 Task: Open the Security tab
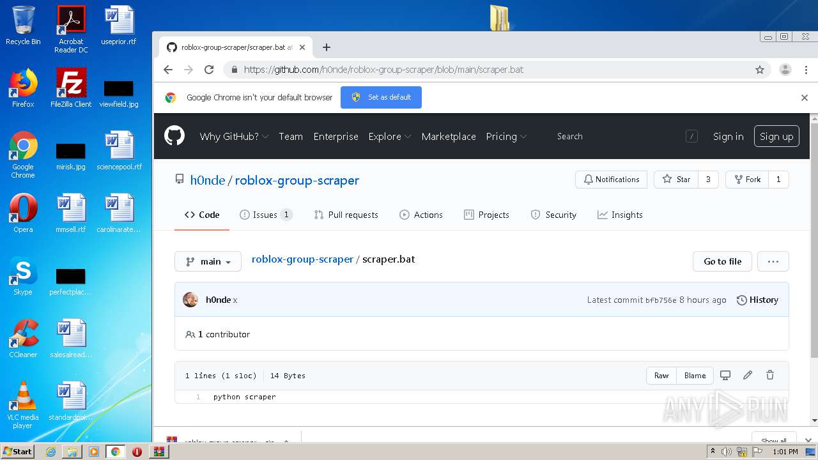pos(553,215)
